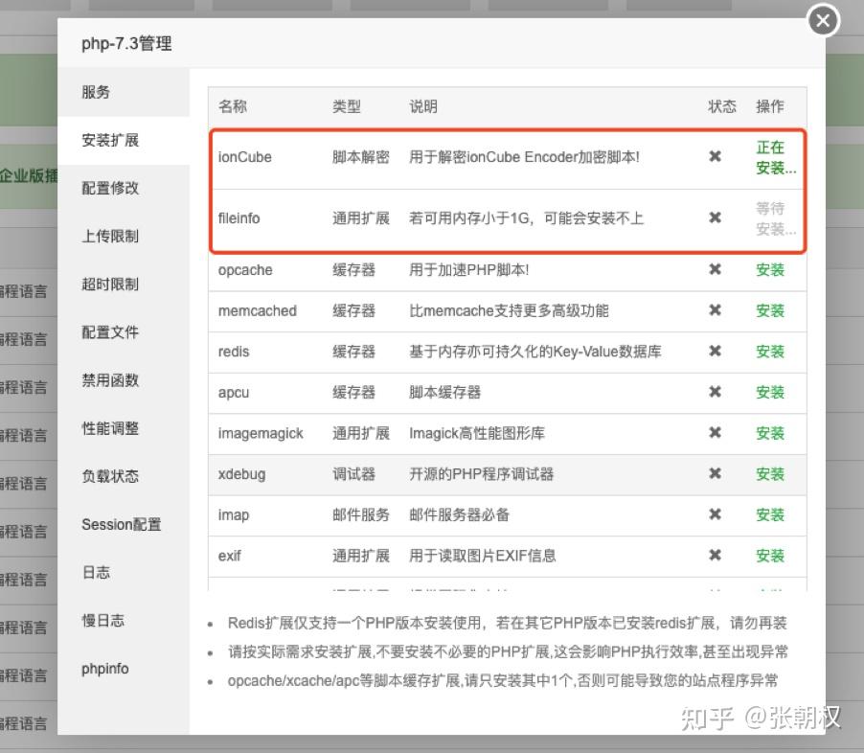Image resolution: width=864 pixels, height=753 pixels.
Task: Click the status cross icon for memcached
Action: click(715, 310)
